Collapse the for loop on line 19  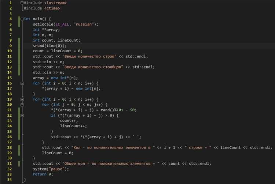pos(22,99)
